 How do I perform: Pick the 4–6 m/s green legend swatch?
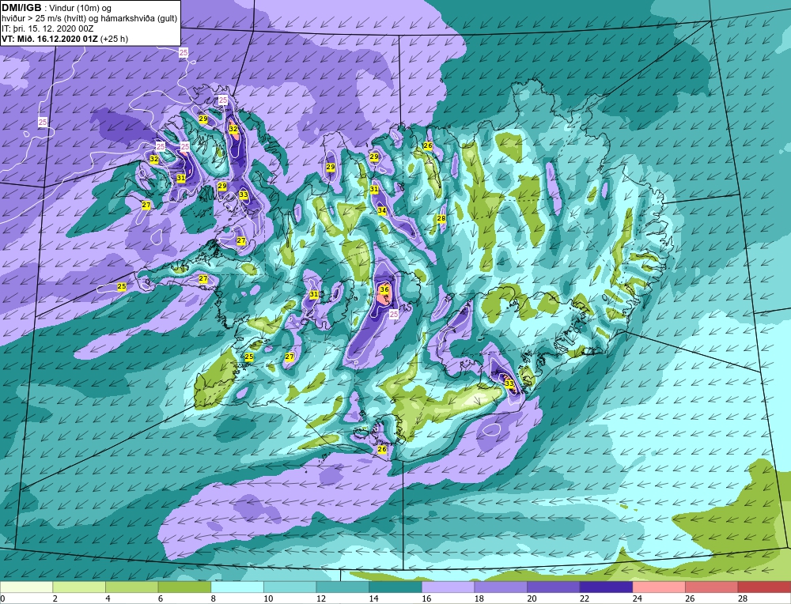pos(131,587)
